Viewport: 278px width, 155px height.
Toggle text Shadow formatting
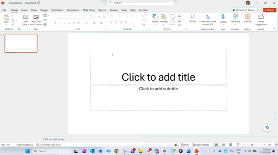pos(69,23)
